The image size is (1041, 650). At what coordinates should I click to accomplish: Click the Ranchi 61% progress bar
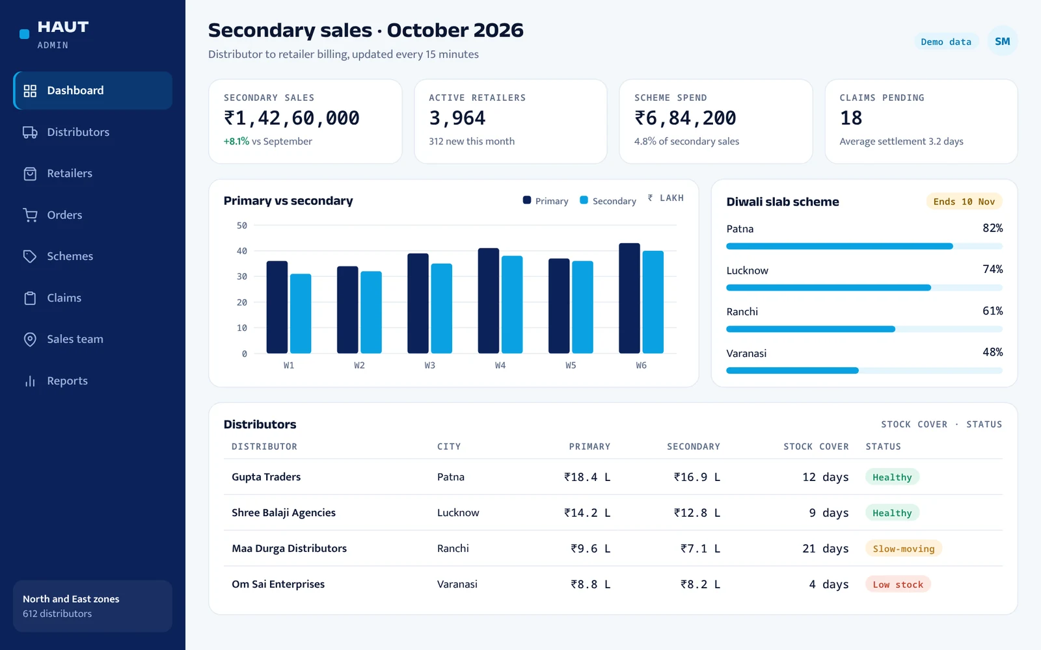[x=864, y=330]
